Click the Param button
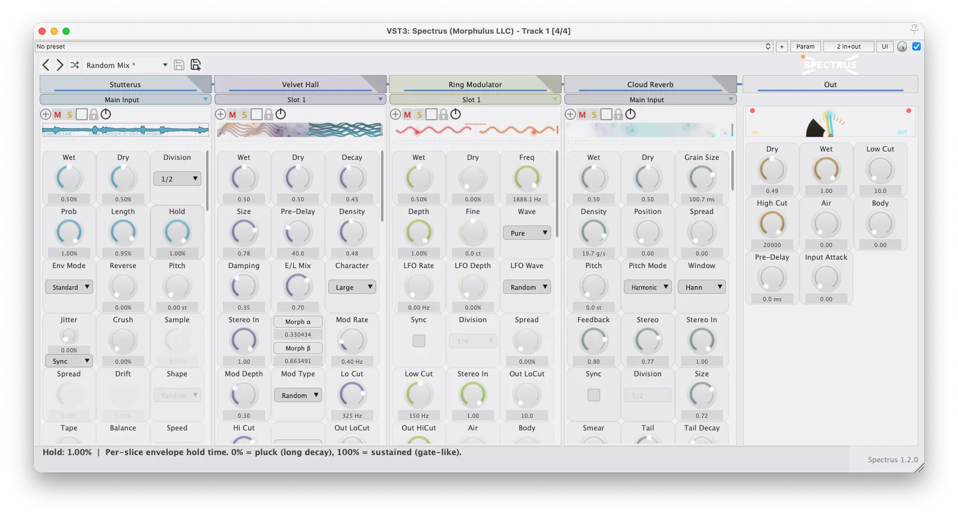Viewport: 958px width, 517px height. [x=805, y=46]
